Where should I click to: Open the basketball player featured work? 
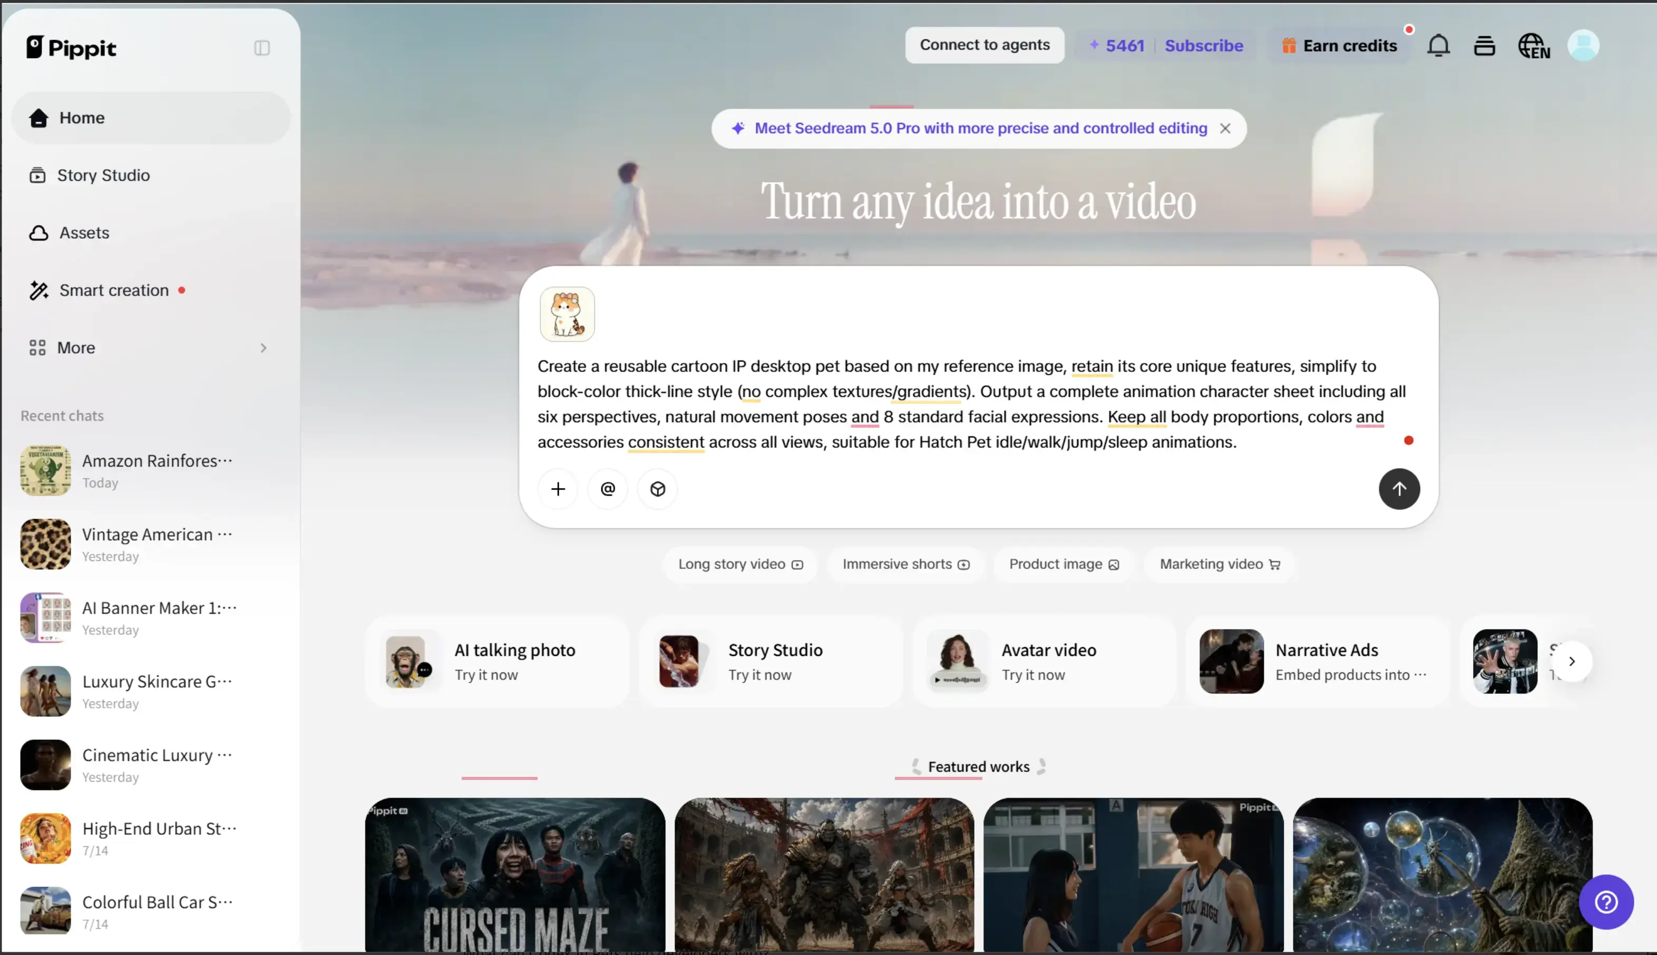(1134, 875)
